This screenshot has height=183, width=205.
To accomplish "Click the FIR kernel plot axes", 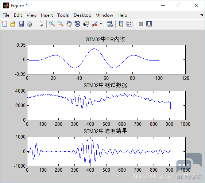I will tap(106, 59).
